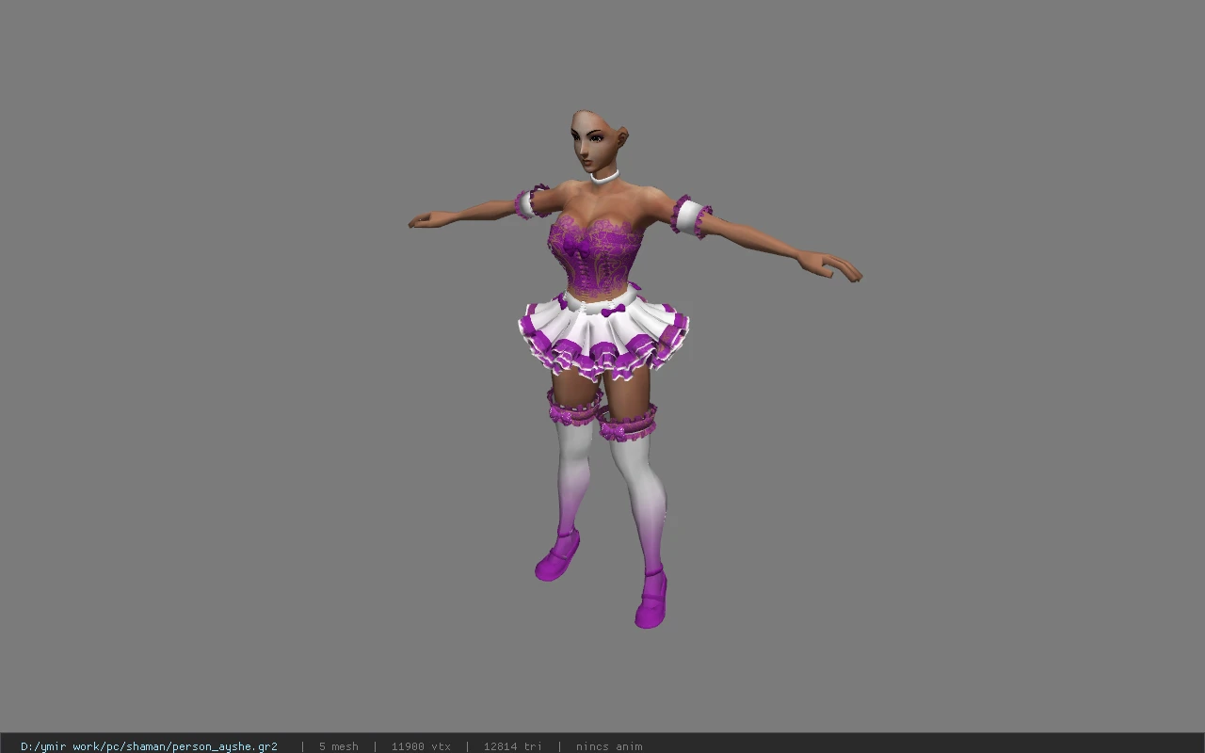Click the "5 mesh" status entry
Screen dimensions: 1205x753
tap(338, 746)
